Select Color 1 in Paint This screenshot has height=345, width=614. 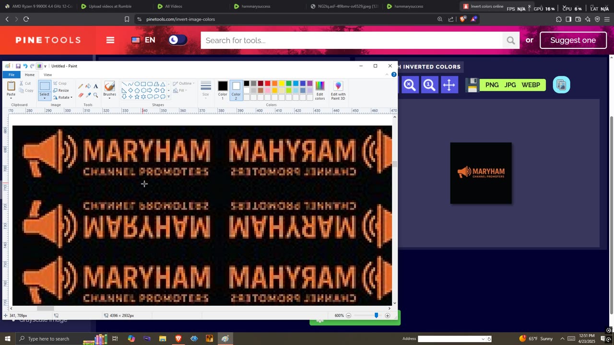[x=223, y=90]
